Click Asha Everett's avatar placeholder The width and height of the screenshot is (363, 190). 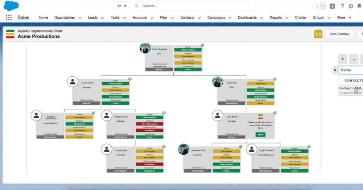[x=72, y=82]
